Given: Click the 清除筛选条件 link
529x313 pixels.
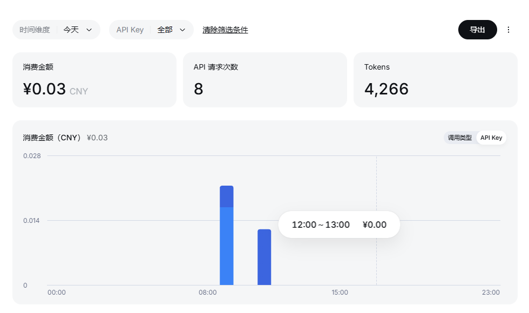Looking at the screenshot, I should point(225,30).
